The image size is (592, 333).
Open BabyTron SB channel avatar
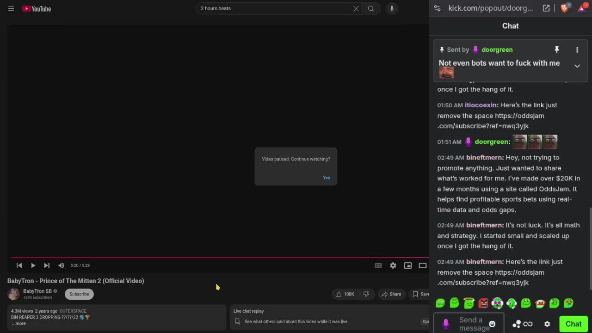(x=13, y=294)
